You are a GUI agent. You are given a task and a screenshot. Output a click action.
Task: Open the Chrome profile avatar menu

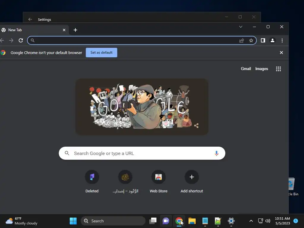[x=273, y=40]
